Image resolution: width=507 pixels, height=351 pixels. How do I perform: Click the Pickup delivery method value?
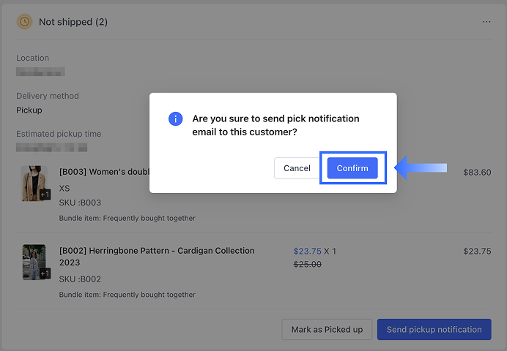pyautogui.click(x=29, y=110)
